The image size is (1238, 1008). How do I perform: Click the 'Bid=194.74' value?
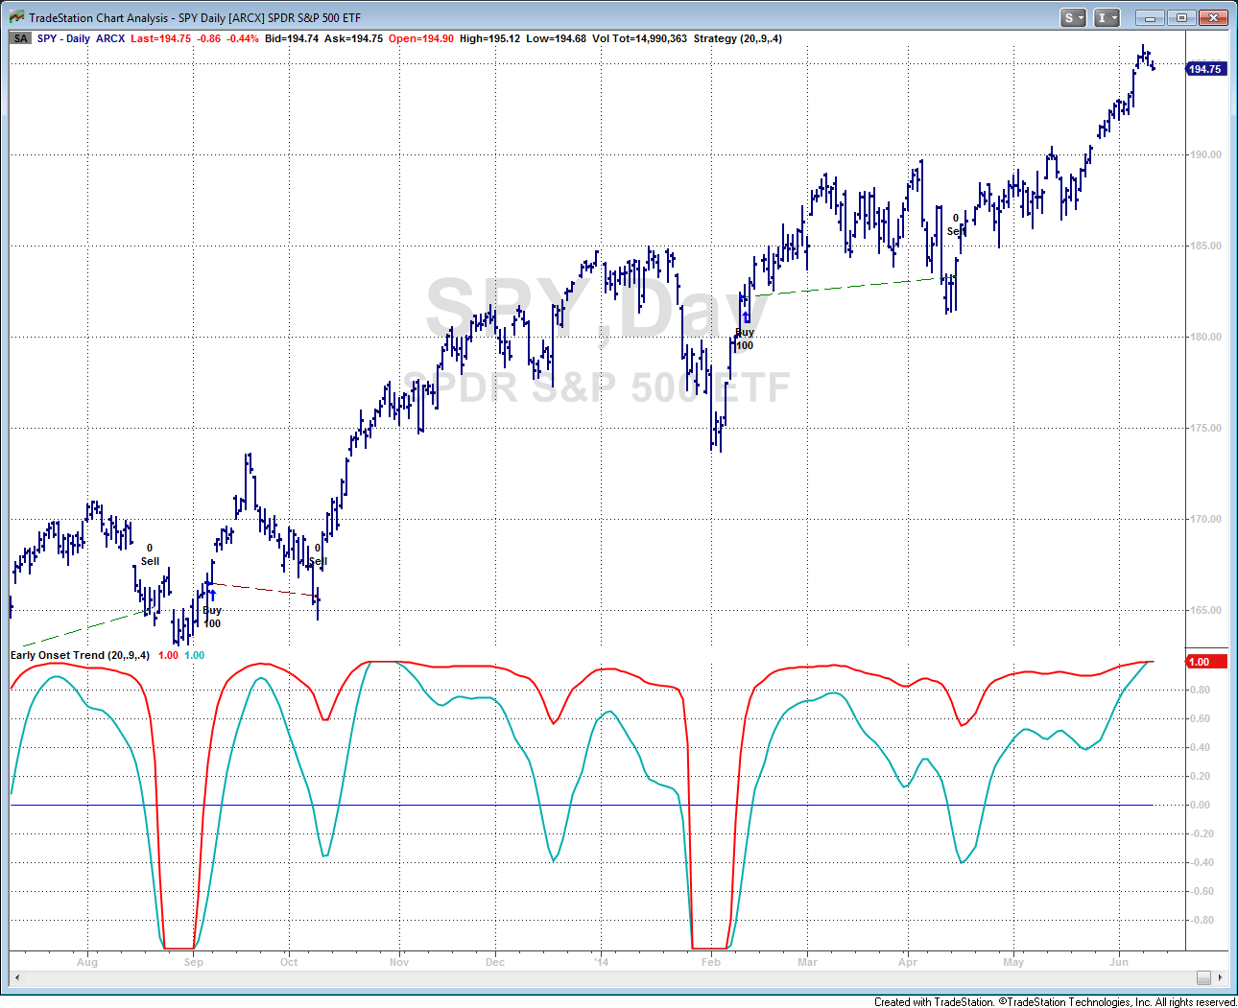tap(292, 38)
